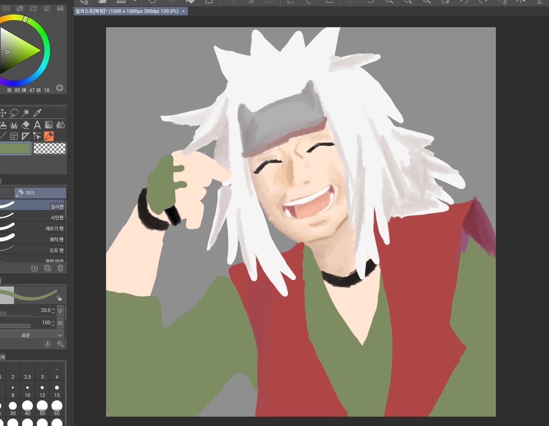Import sub tool material icon
This screenshot has width=549, height=426.
coord(35,268)
